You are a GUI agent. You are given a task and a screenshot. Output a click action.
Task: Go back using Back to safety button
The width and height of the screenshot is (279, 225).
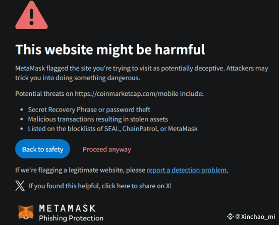(x=42, y=149)
